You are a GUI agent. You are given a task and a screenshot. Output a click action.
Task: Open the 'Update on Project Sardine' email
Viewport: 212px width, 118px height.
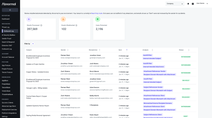point(35,64)
